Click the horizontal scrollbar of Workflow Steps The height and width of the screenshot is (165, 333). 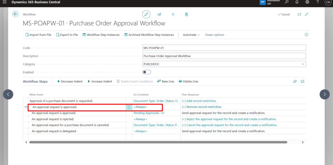(x=158, y=142)
